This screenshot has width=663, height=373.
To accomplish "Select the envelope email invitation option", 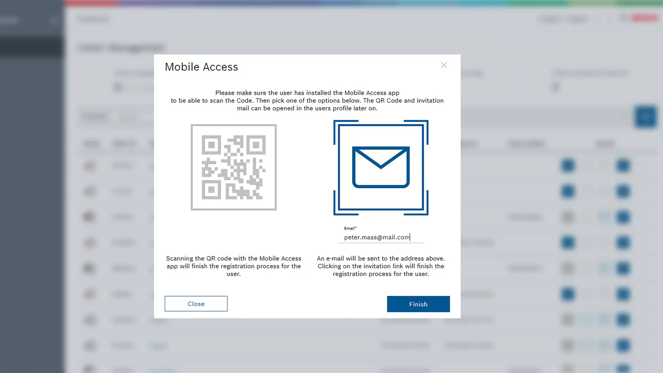I will (381, 167).
